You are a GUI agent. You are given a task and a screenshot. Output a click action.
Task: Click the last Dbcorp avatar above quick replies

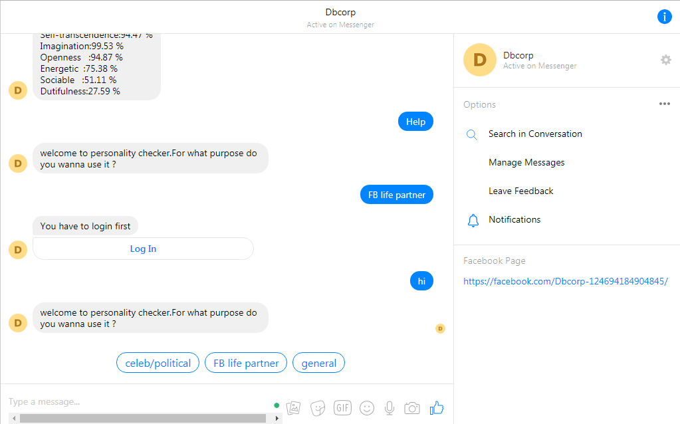pos(18,323)
